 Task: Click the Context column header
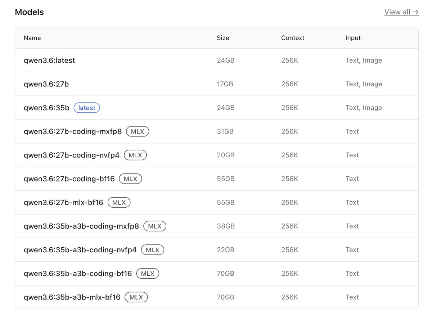pyautogui.click(x=293, y=38)
